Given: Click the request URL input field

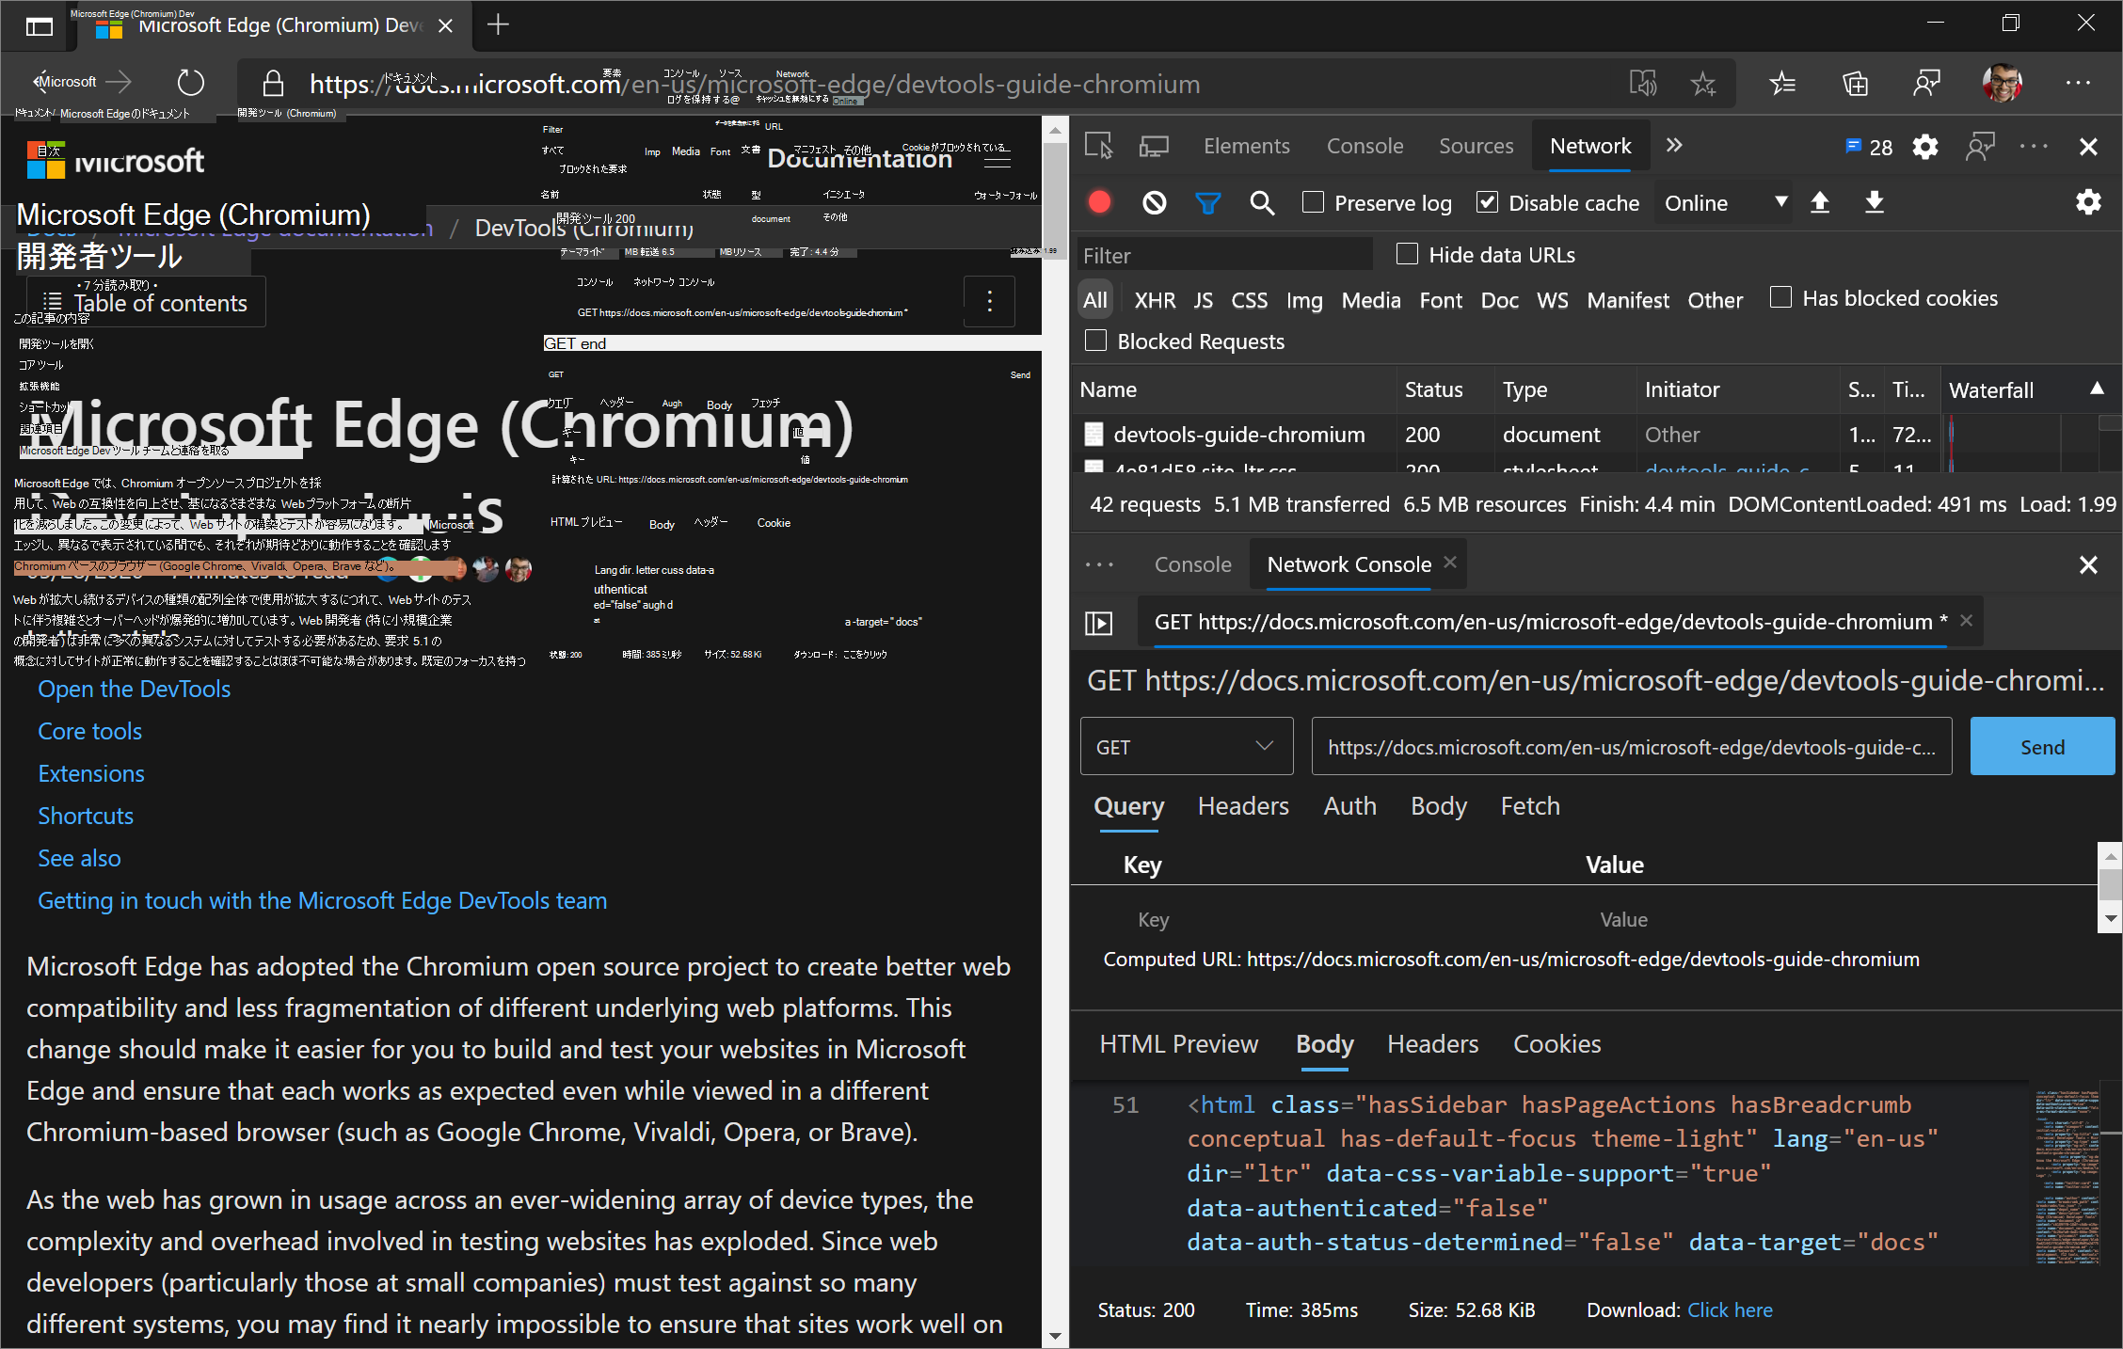Looking at the screenshot, I should point(1632,746).
